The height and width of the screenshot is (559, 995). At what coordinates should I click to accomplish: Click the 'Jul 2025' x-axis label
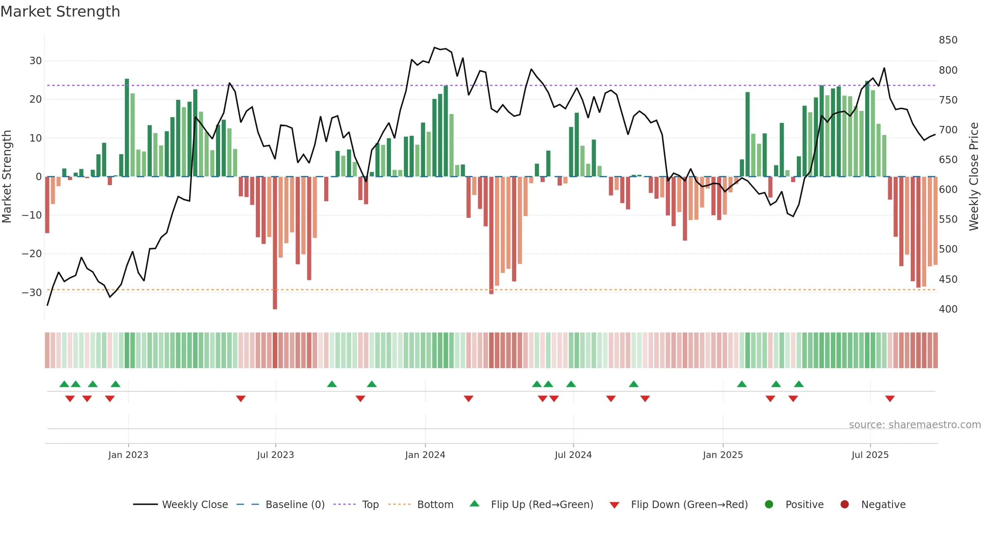click(x=870, y=455)
